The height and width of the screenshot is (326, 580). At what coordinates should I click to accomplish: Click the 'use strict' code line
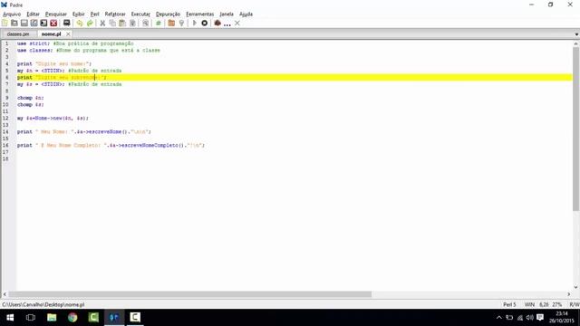coord(75,43)
